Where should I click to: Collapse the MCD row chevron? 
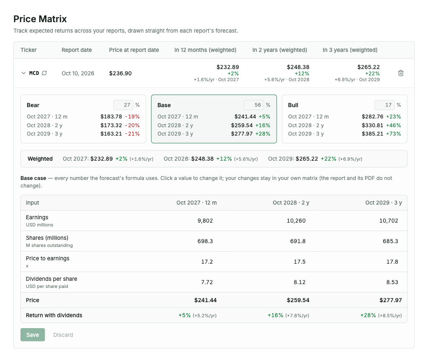(23, 73)
